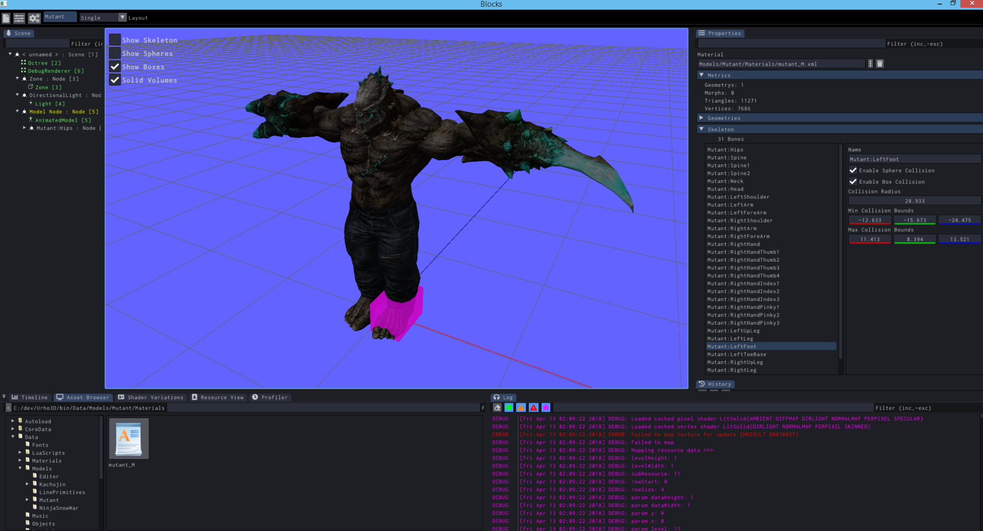983x531 pixels.
Task: Clear the log with the eraser icon
Action: 497,408
